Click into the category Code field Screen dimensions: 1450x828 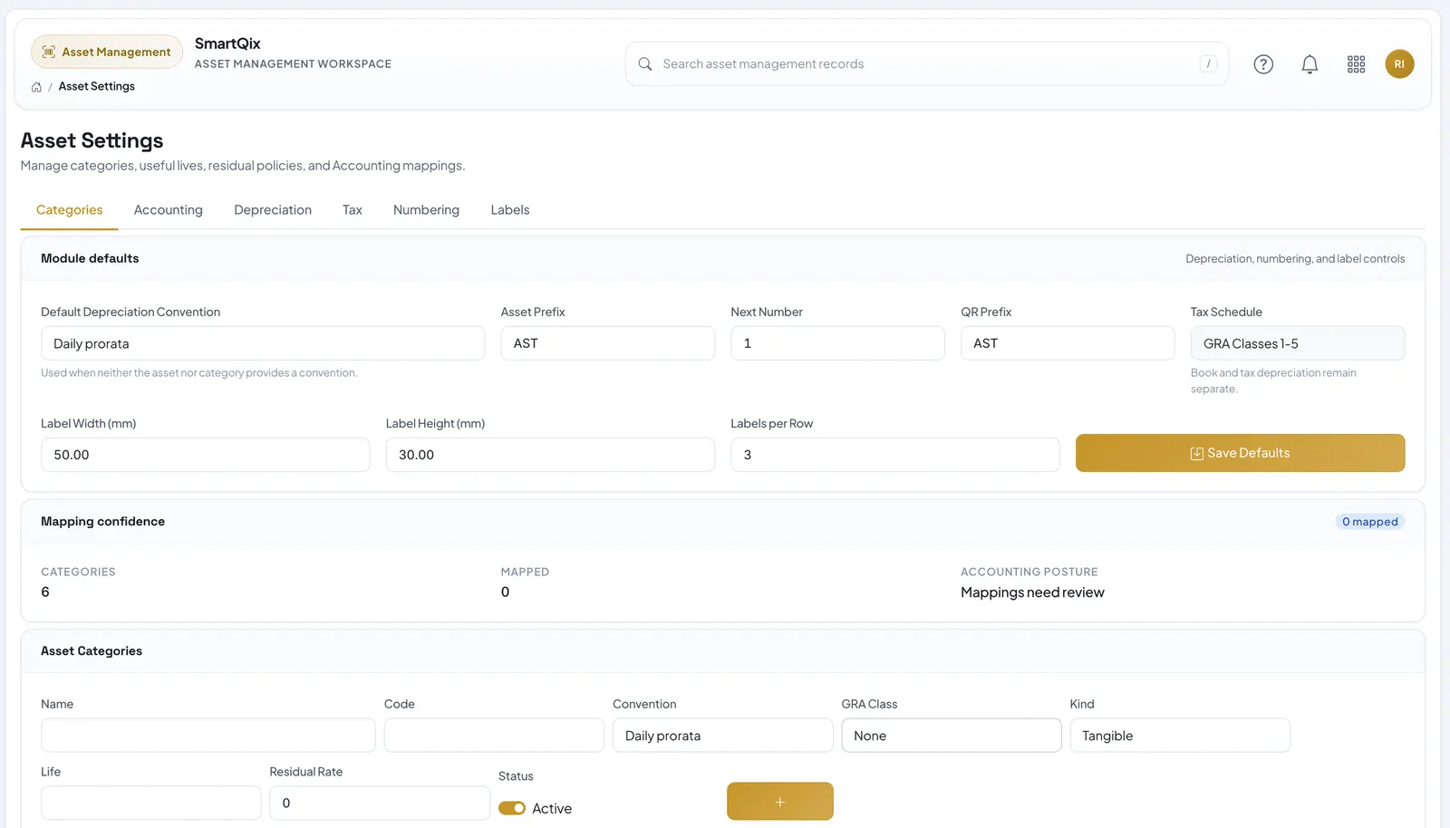494,736
